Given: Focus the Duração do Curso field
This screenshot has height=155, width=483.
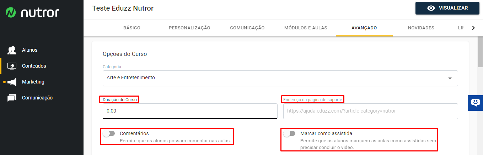Looking at the screenshot, I should (190, 111).
